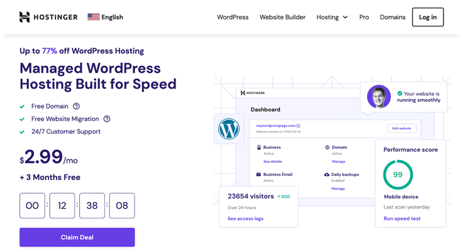Click the Claim Deal button
The width and height of the screenshot is (463, 251).
(77, 237)
